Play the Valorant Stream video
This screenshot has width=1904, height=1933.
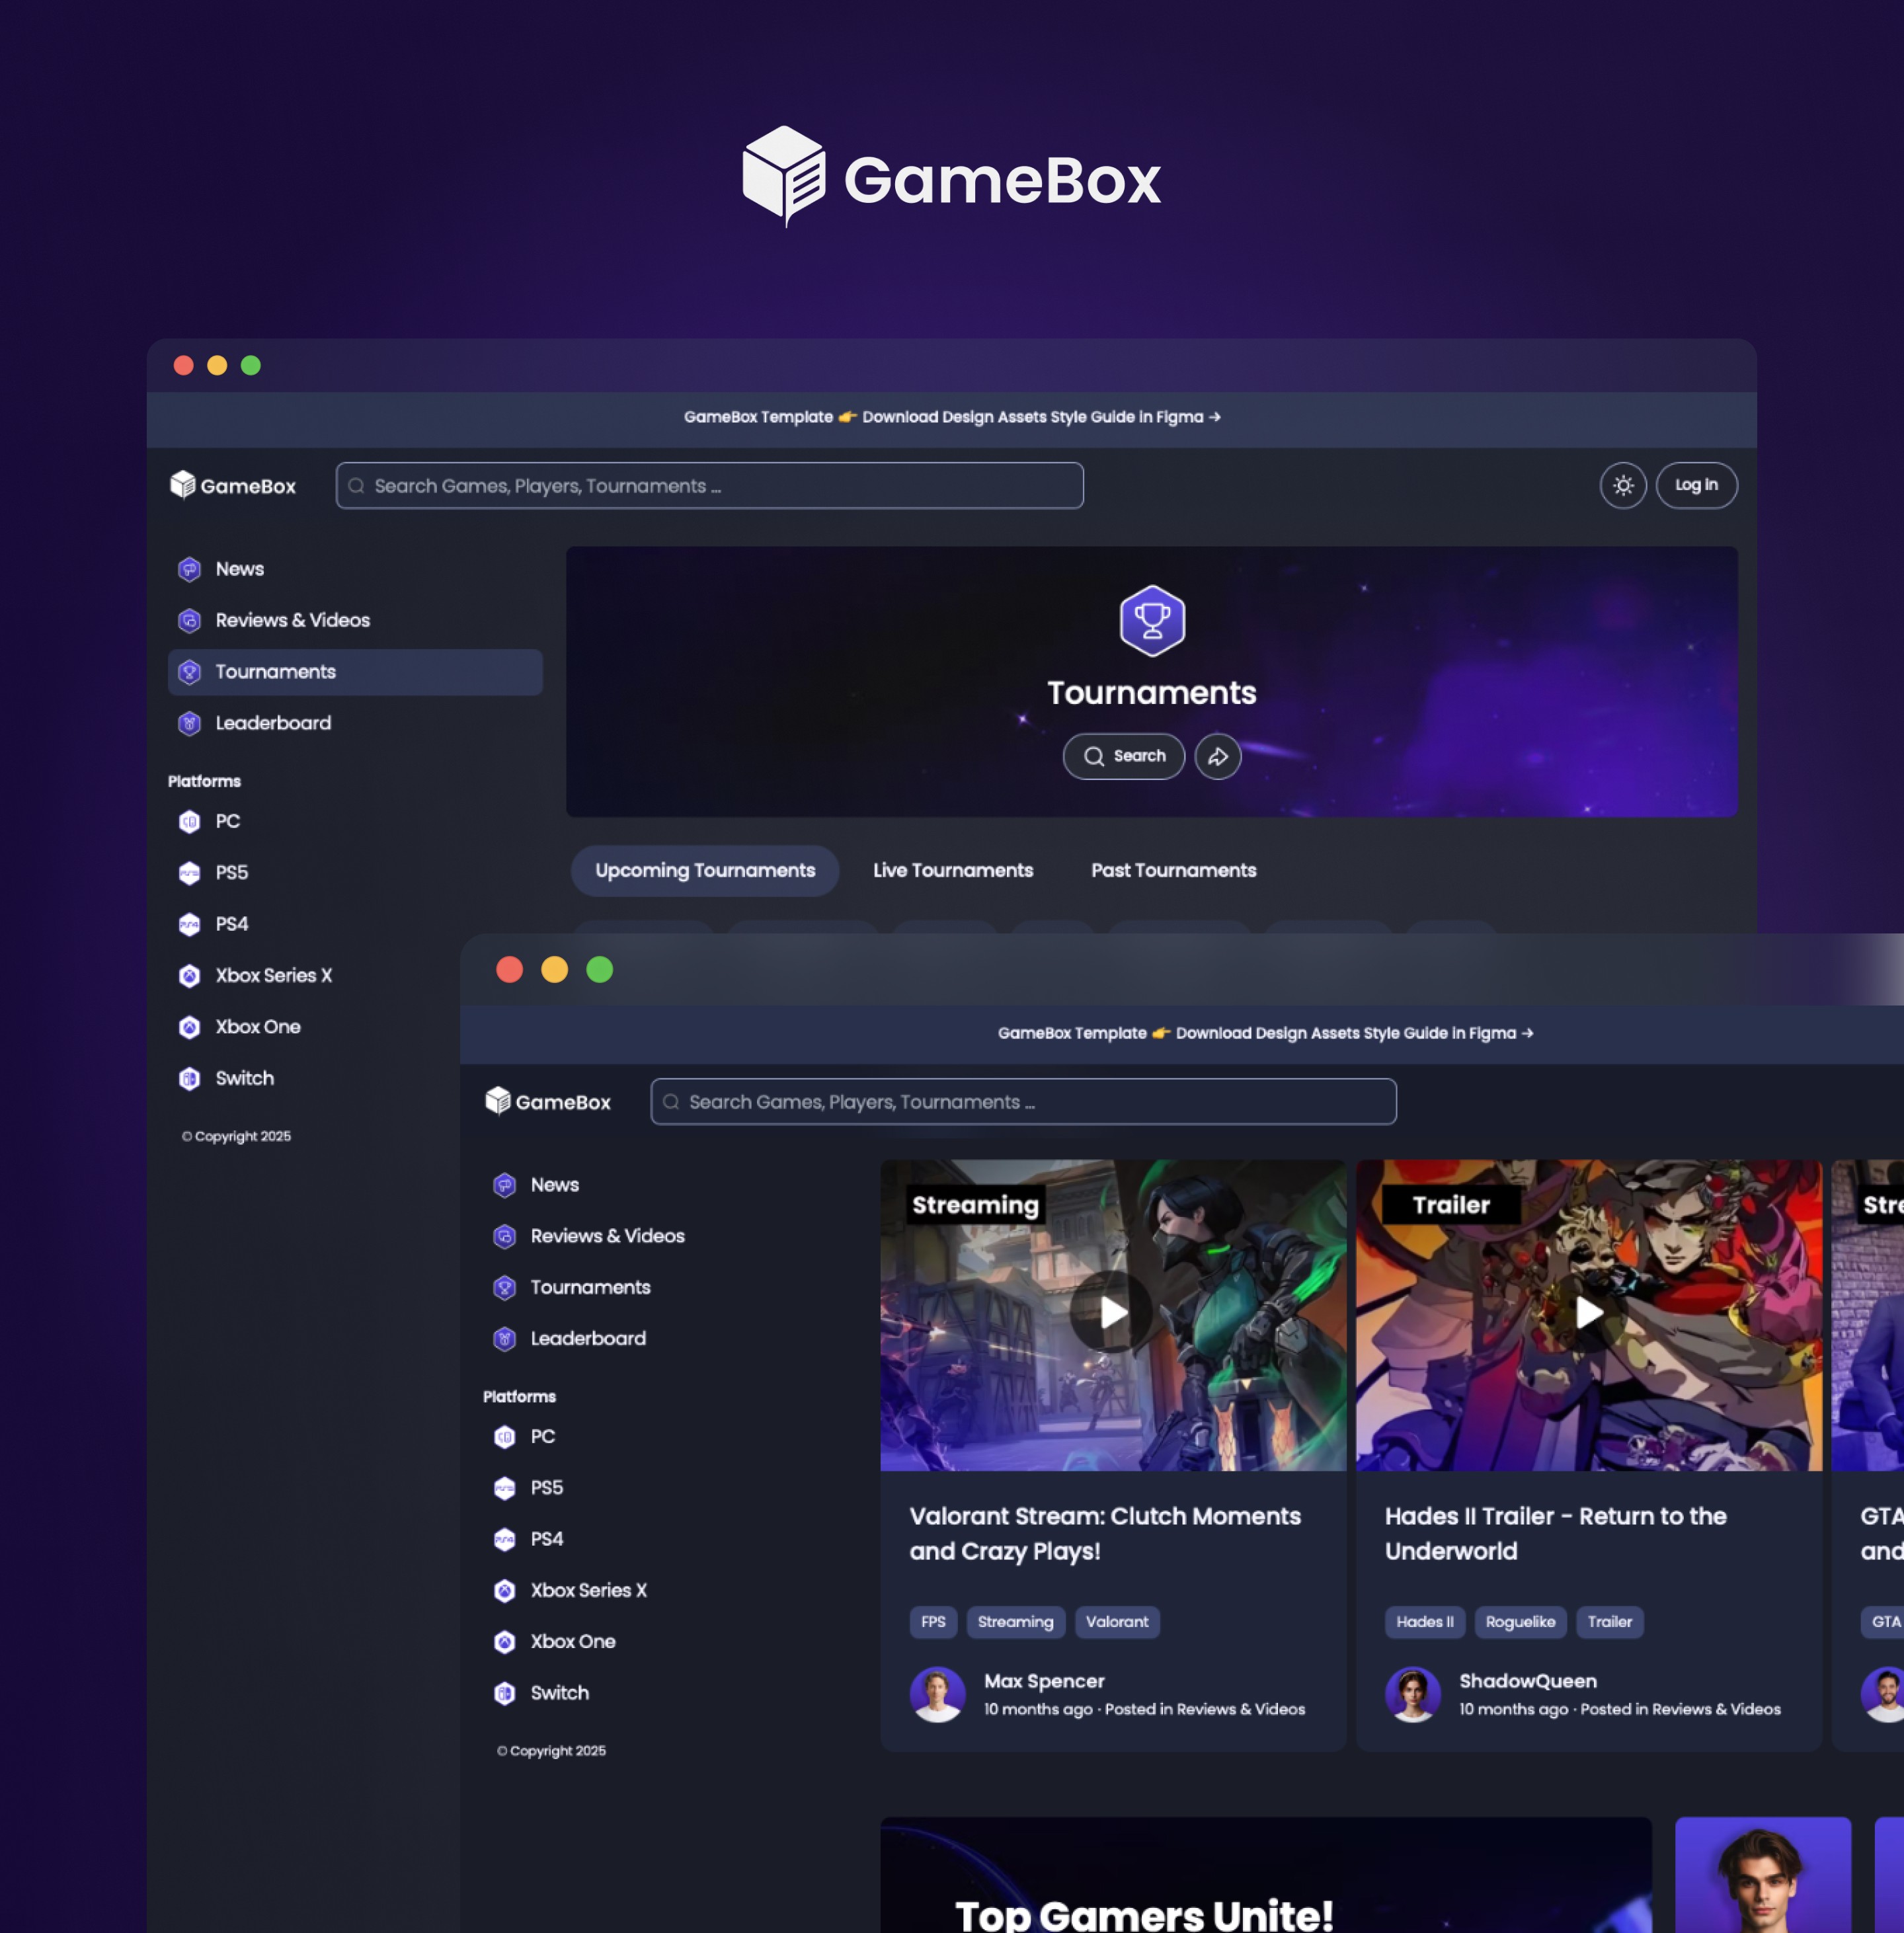pos(1112,1312)
